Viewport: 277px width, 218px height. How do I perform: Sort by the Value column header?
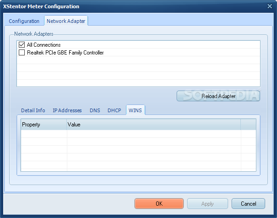coord(153,125)
